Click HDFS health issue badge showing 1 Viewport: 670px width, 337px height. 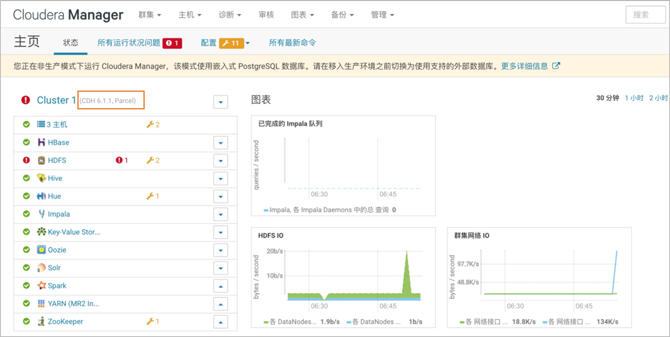tap(122, 160)
